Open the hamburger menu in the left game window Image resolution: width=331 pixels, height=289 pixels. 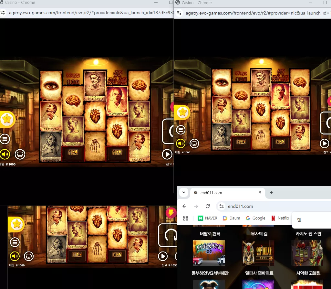click(5, 139)
